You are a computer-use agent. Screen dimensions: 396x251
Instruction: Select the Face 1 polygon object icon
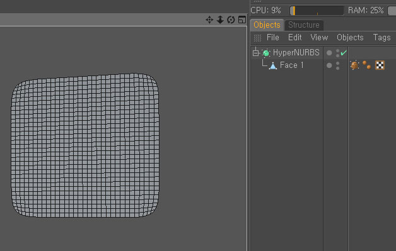click(273, 66)
